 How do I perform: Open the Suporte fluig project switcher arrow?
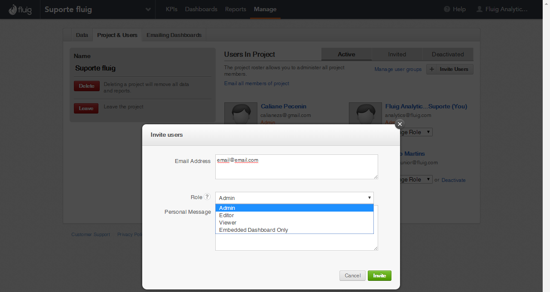click(148, 9)
